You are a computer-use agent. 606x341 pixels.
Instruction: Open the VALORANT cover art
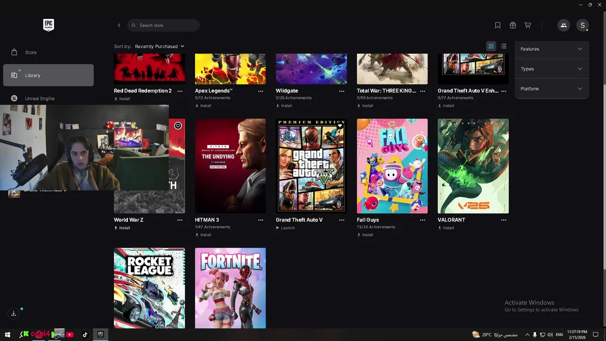click(473, 166)
